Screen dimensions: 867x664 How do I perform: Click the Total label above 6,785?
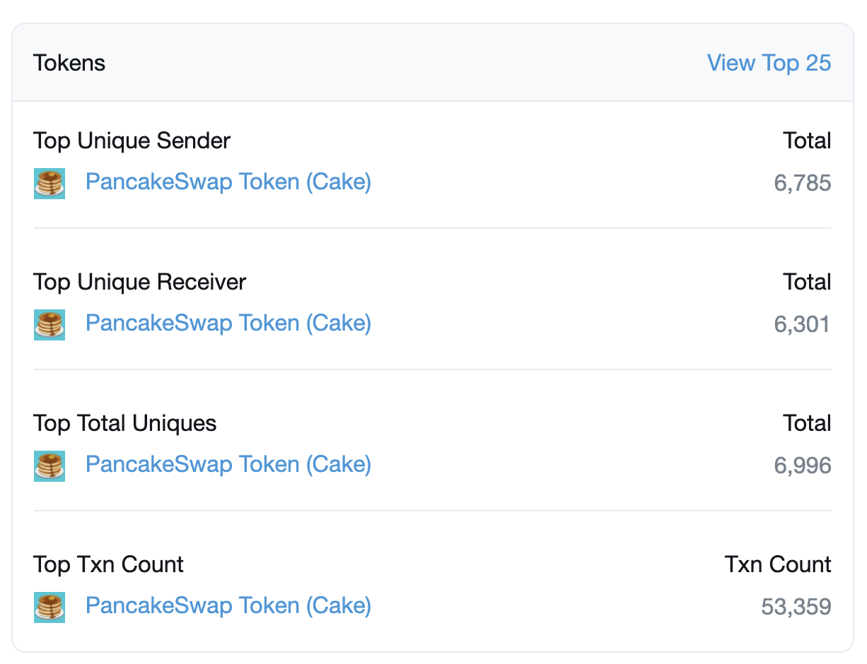tap(807, 141)
